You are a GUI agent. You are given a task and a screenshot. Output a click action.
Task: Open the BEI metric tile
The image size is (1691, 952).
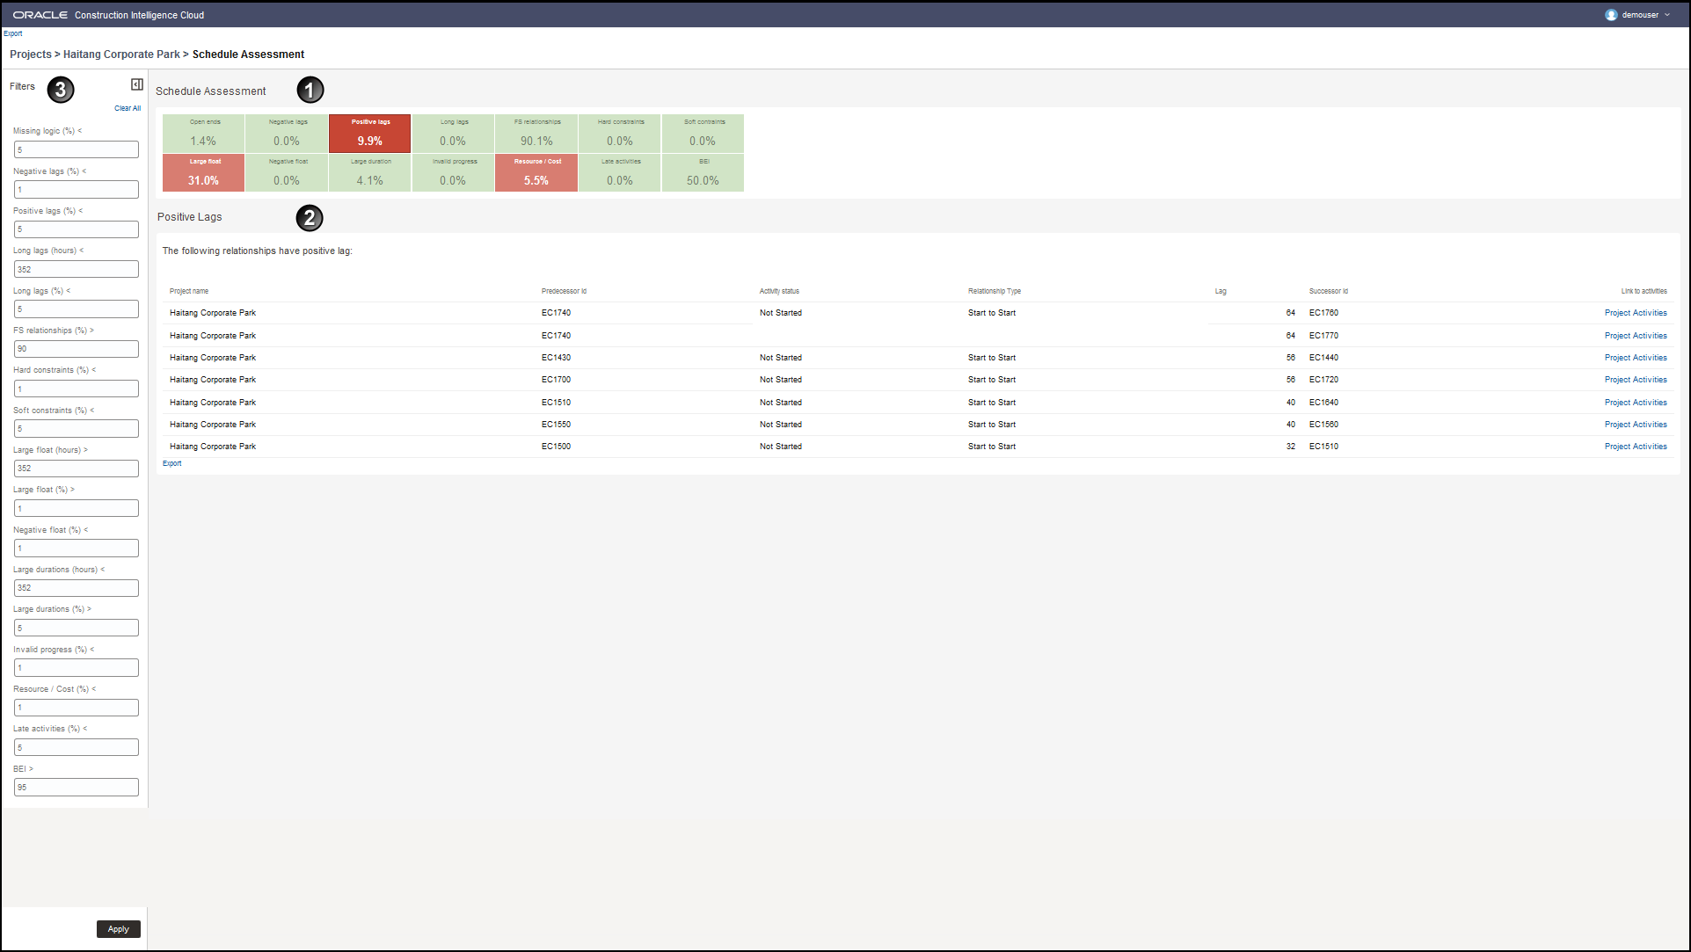pyautogui.click(x=703, y=173)
